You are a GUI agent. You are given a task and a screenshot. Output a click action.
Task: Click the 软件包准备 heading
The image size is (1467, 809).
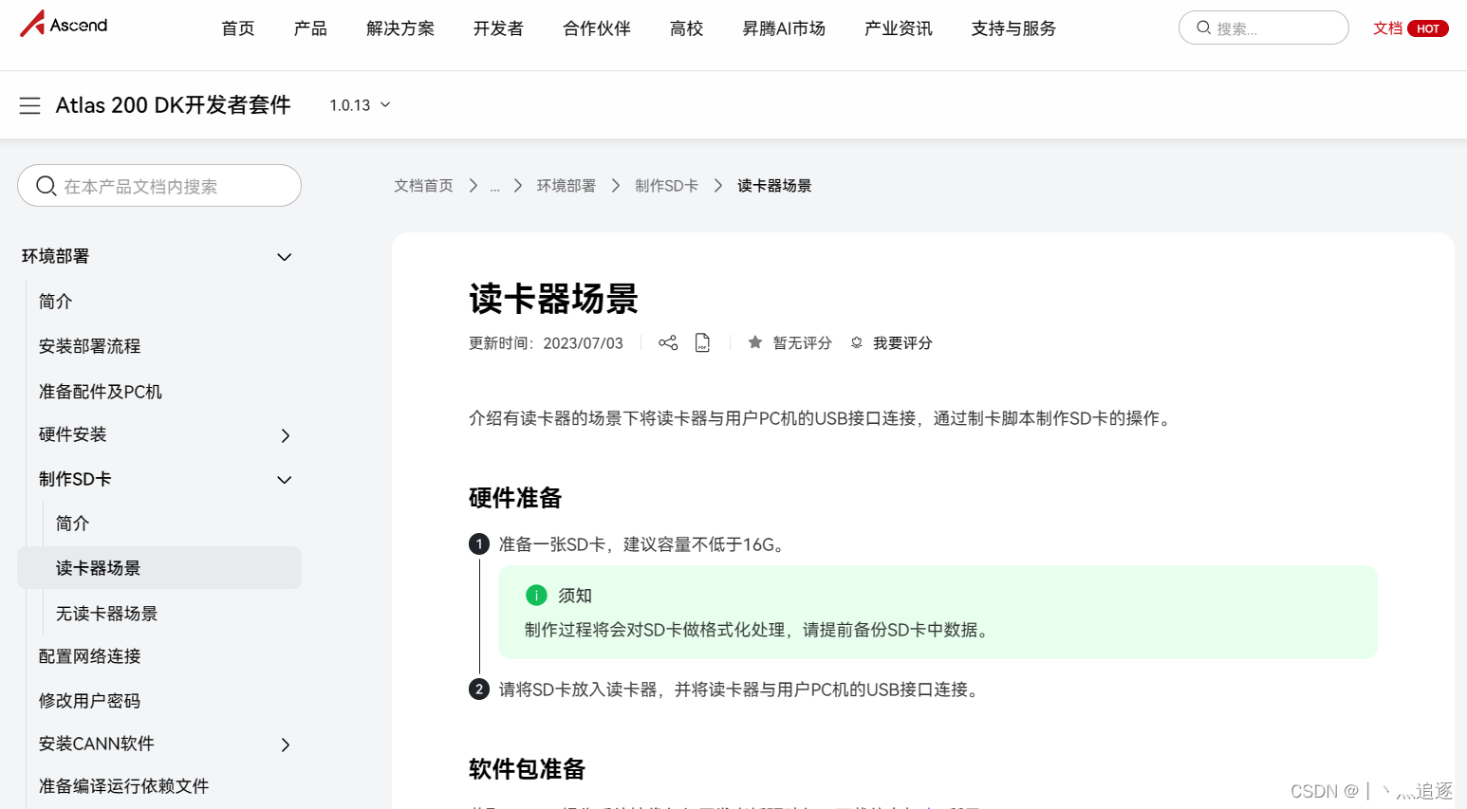coord(527,768)
